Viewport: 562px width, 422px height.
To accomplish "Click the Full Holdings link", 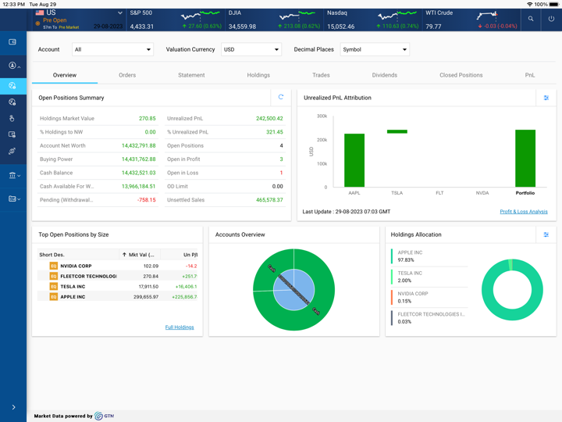I will point(180,327).
